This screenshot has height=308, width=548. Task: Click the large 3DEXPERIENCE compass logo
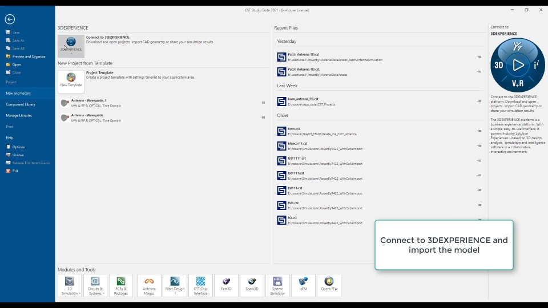click(518, 65)
